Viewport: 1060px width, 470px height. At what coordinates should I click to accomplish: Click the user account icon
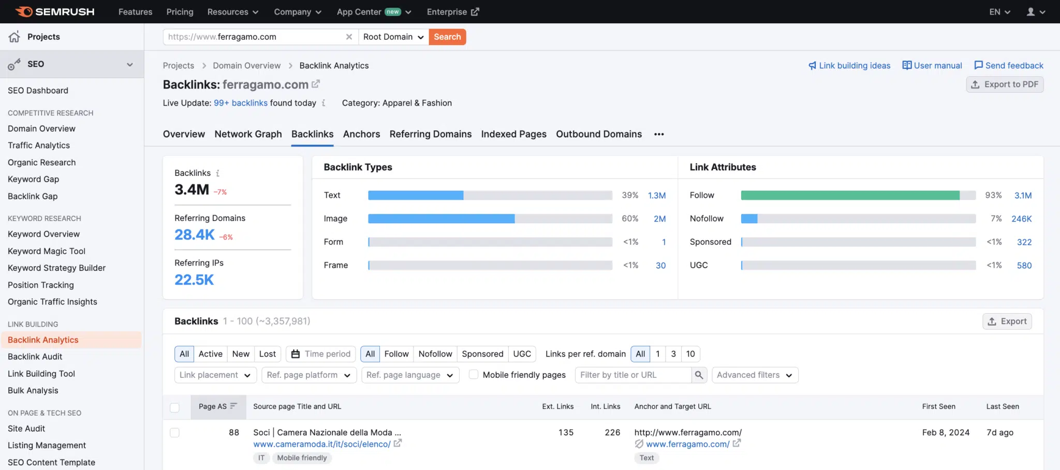point(1030,11)
